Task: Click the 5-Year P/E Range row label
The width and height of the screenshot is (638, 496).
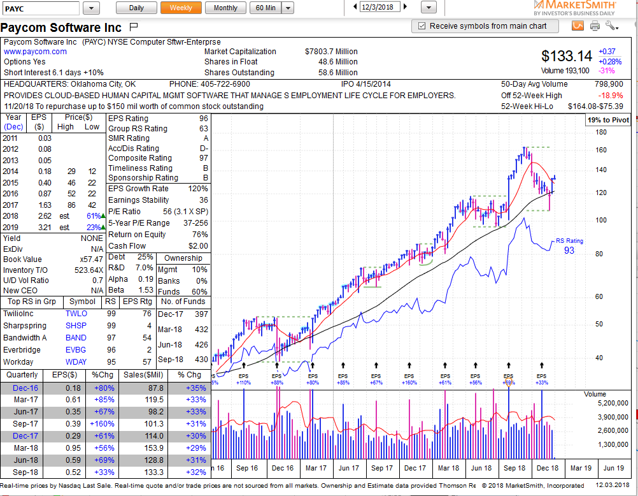Action: pyautogui.click(x=139, y=223)
